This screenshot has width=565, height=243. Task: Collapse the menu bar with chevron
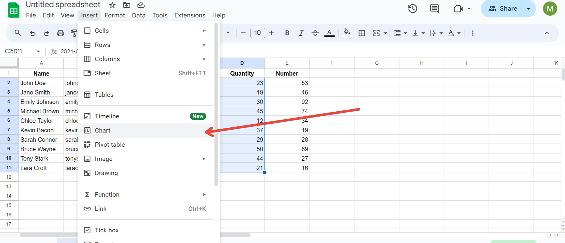[547, 33]
